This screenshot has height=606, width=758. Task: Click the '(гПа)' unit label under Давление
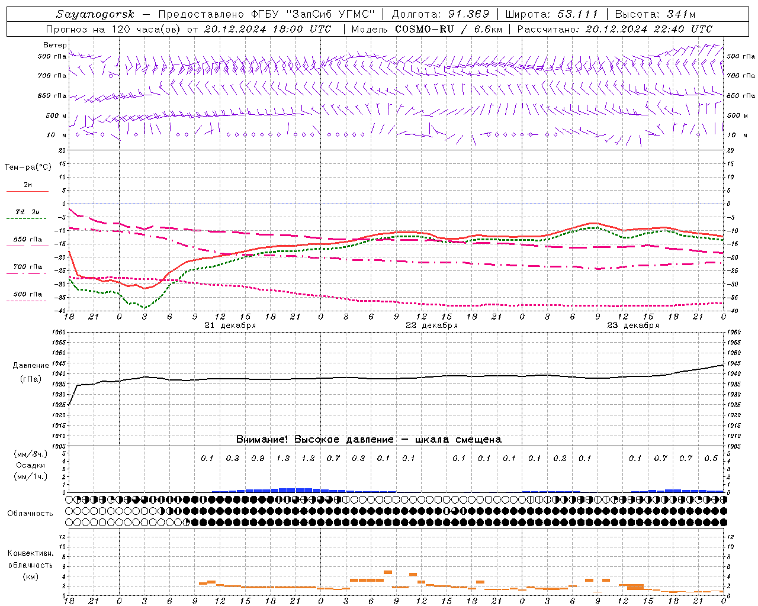point(30,379)
